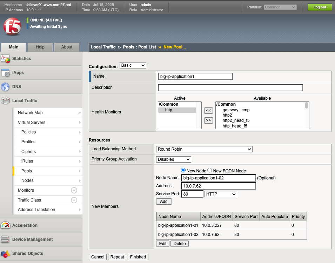This screenshot has height=263, width=335.
Task: Click the Auto Populate column header
Action: [x=275, y=217]
